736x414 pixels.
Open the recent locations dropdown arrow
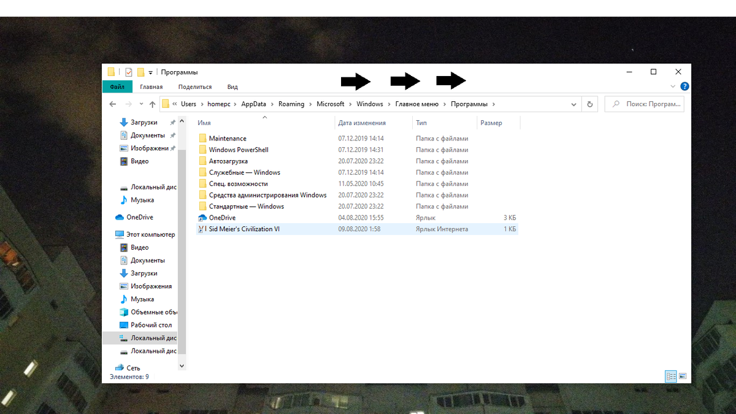[142, 104]
